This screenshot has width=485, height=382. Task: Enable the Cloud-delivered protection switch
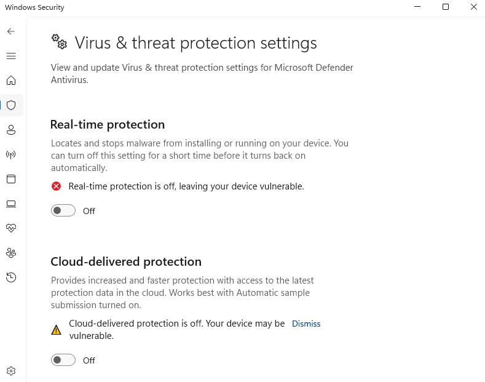(x=63, y=360)
